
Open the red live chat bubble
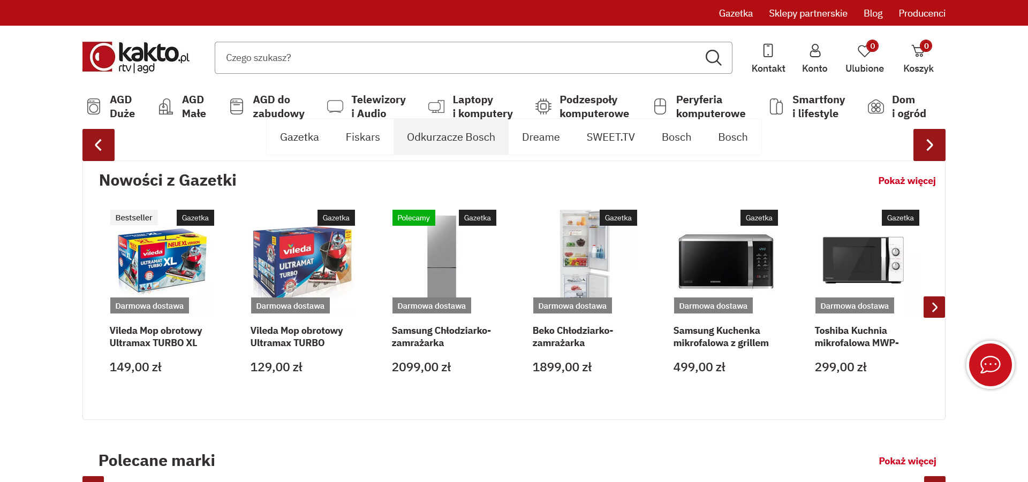click(x=990, y=365)
